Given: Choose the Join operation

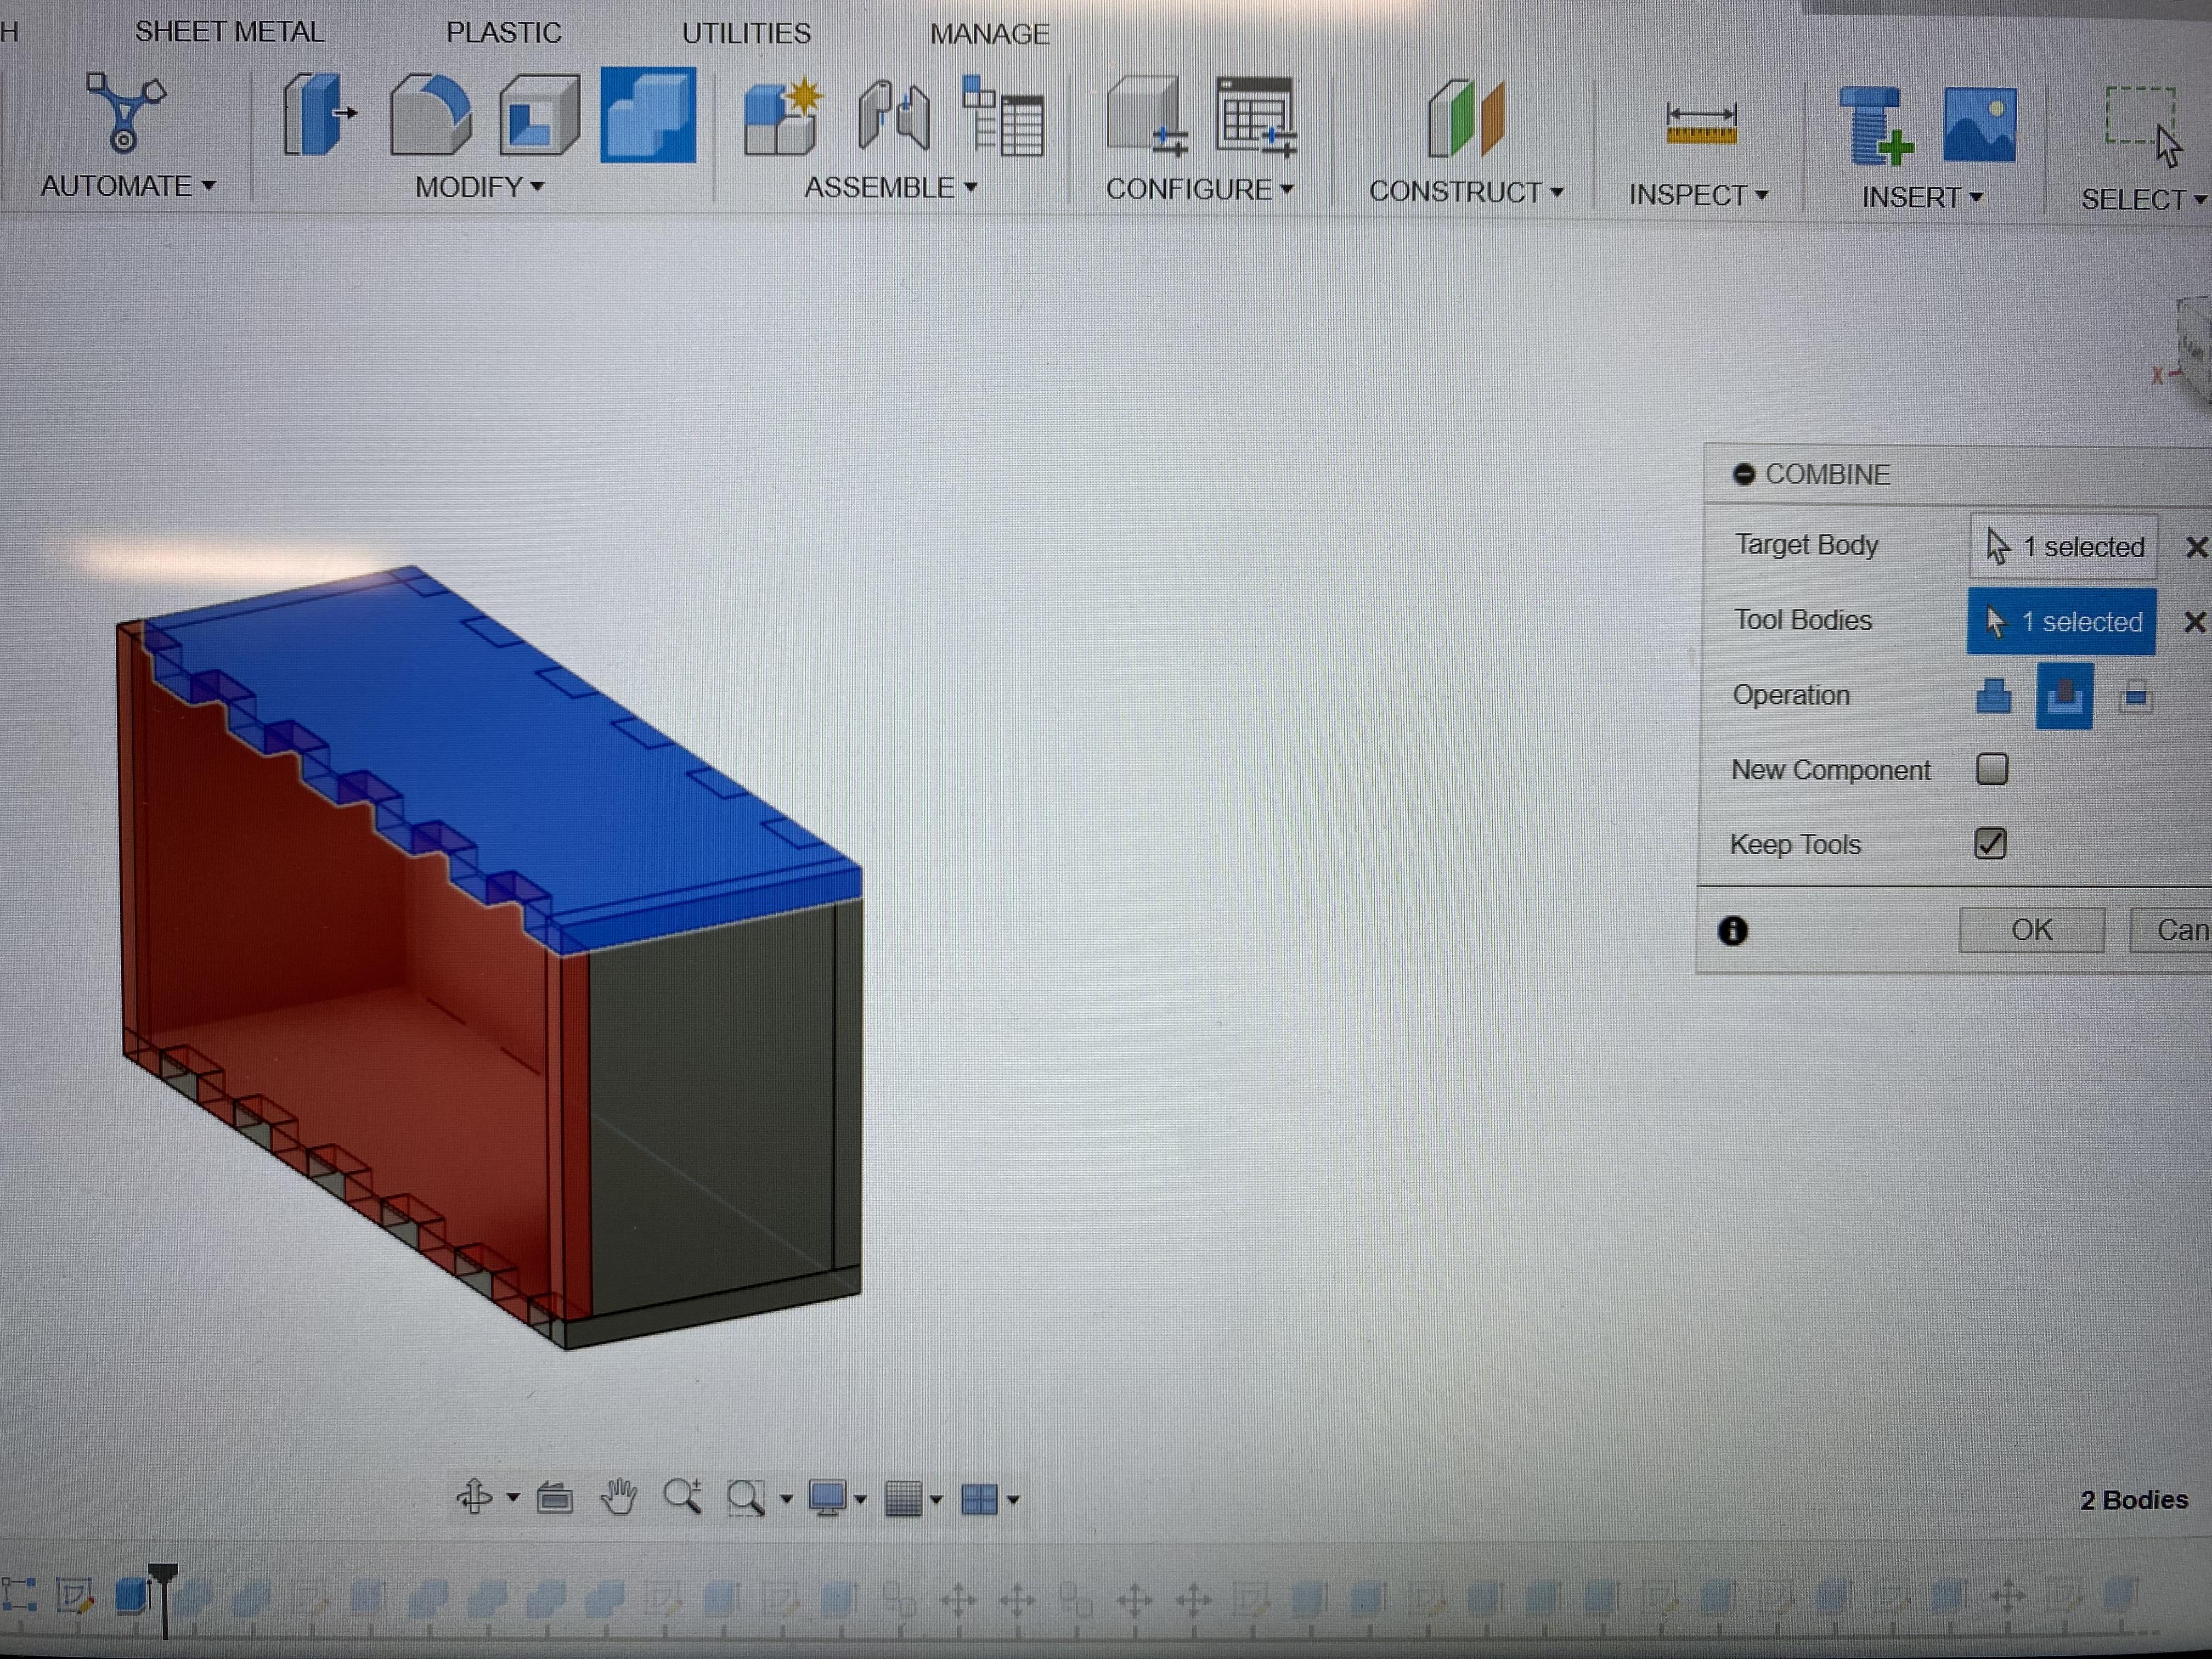Looking at the screenshot, I should 1993,695.
